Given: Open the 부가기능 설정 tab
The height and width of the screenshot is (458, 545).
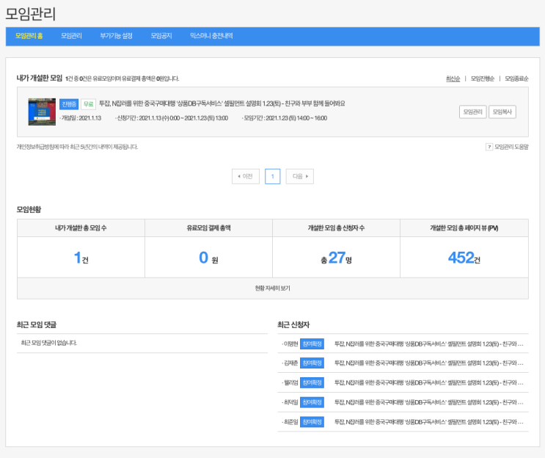Looking at the screenshot, I should point(116,36).
